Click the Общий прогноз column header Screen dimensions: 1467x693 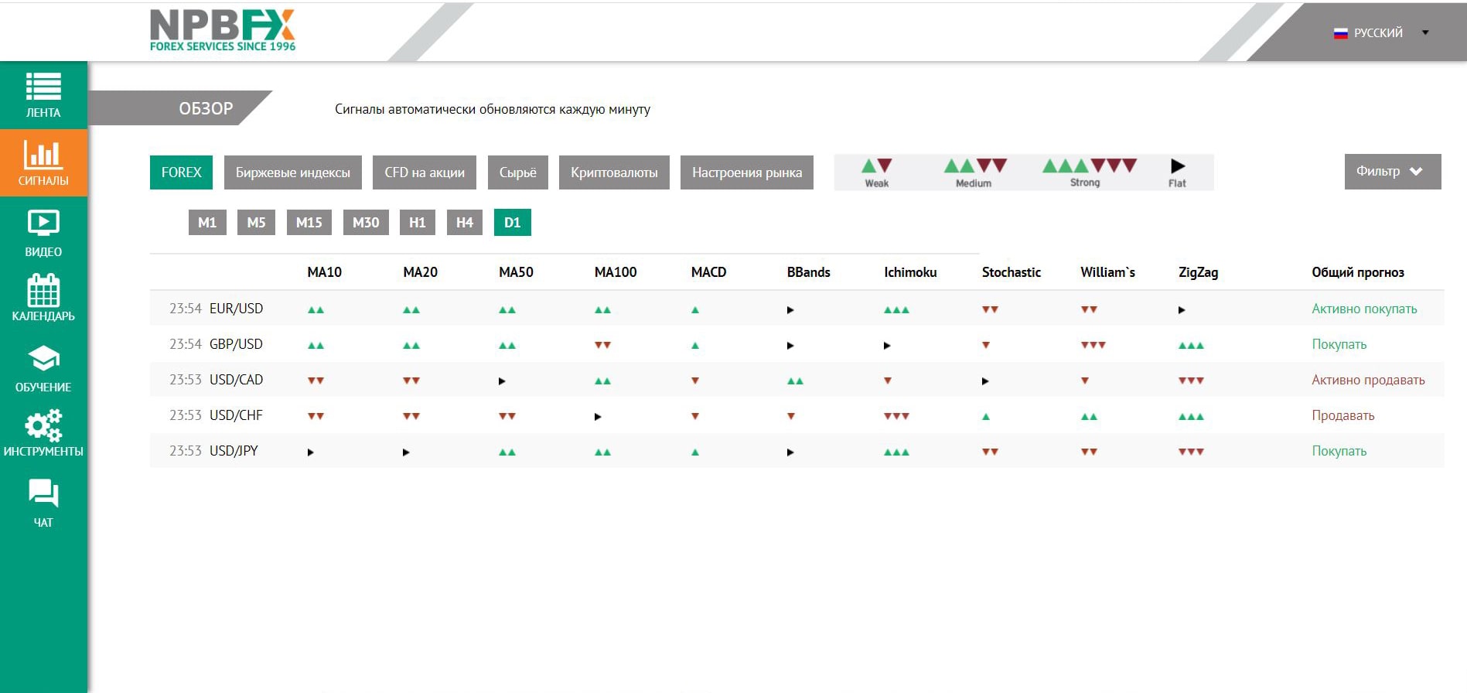1358,272
